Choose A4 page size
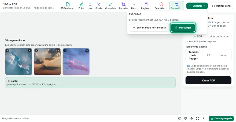Image resolution: width=236 pixels, height=122 pixels. point(208,55)
